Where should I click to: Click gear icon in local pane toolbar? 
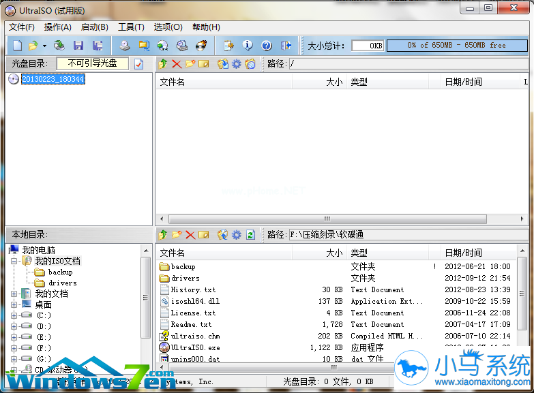(x=237, y=235)
